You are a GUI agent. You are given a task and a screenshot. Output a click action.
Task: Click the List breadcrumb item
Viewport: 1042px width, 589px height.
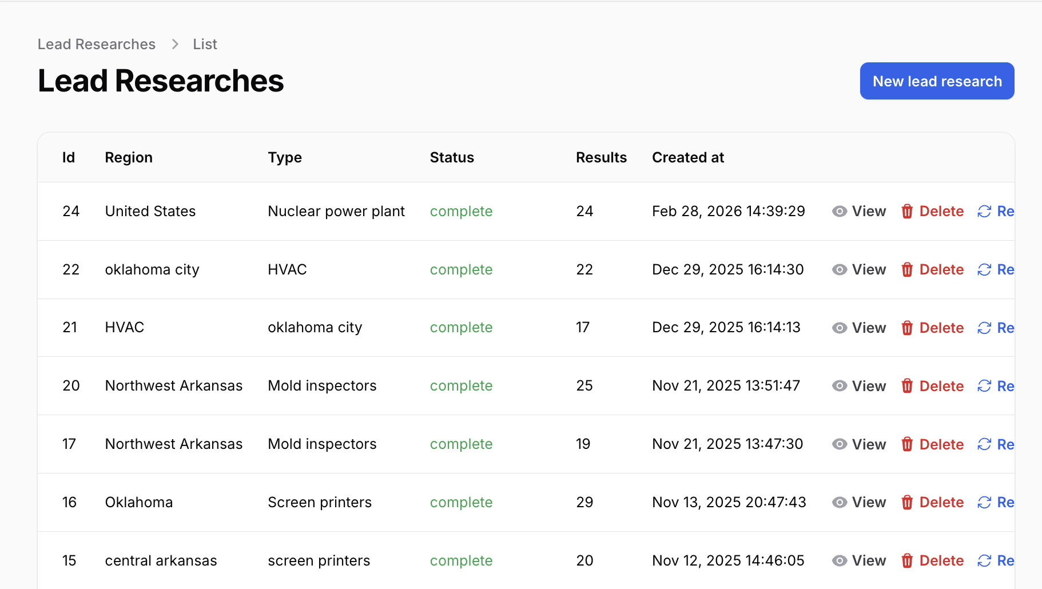point(205,44)
